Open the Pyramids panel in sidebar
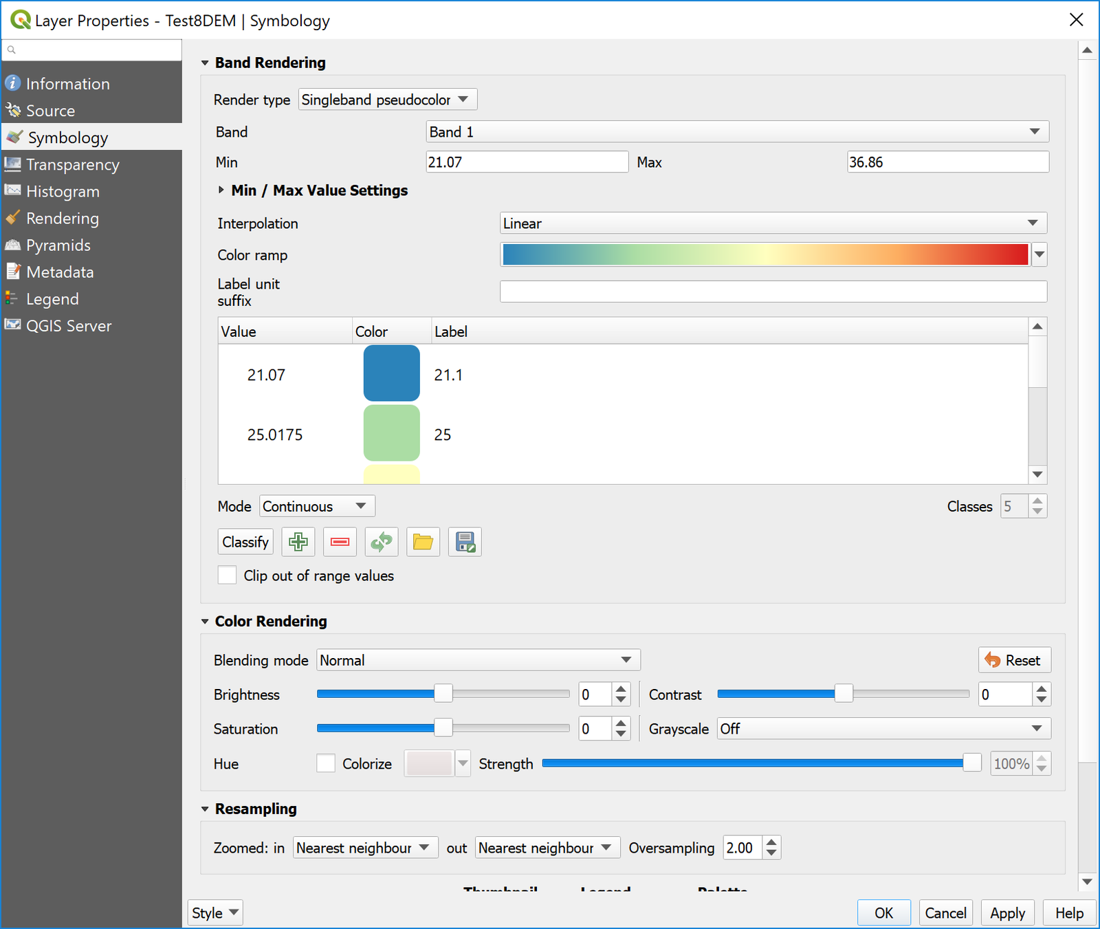This screenshot has height=929, width=1100. (x=58, y=245)
